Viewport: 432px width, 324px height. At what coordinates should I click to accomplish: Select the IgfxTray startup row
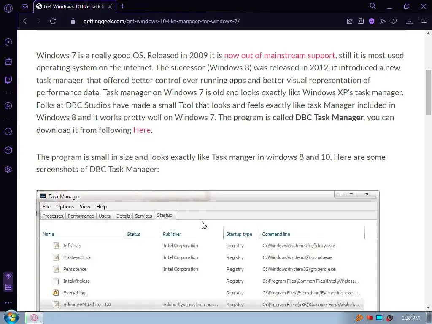[x=202, y=246]
